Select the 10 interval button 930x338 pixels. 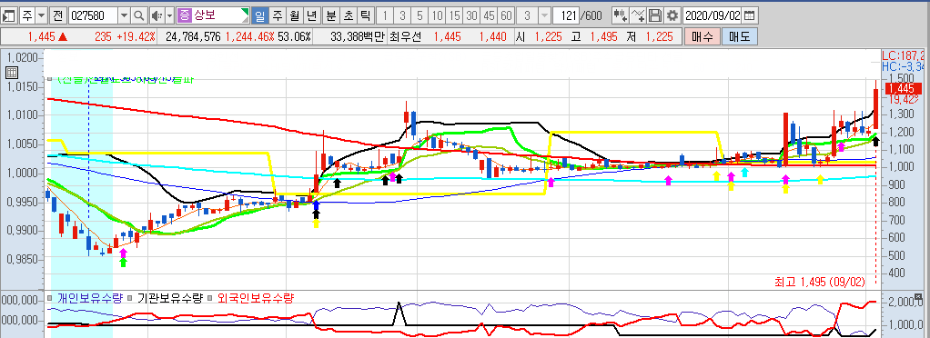437,15
